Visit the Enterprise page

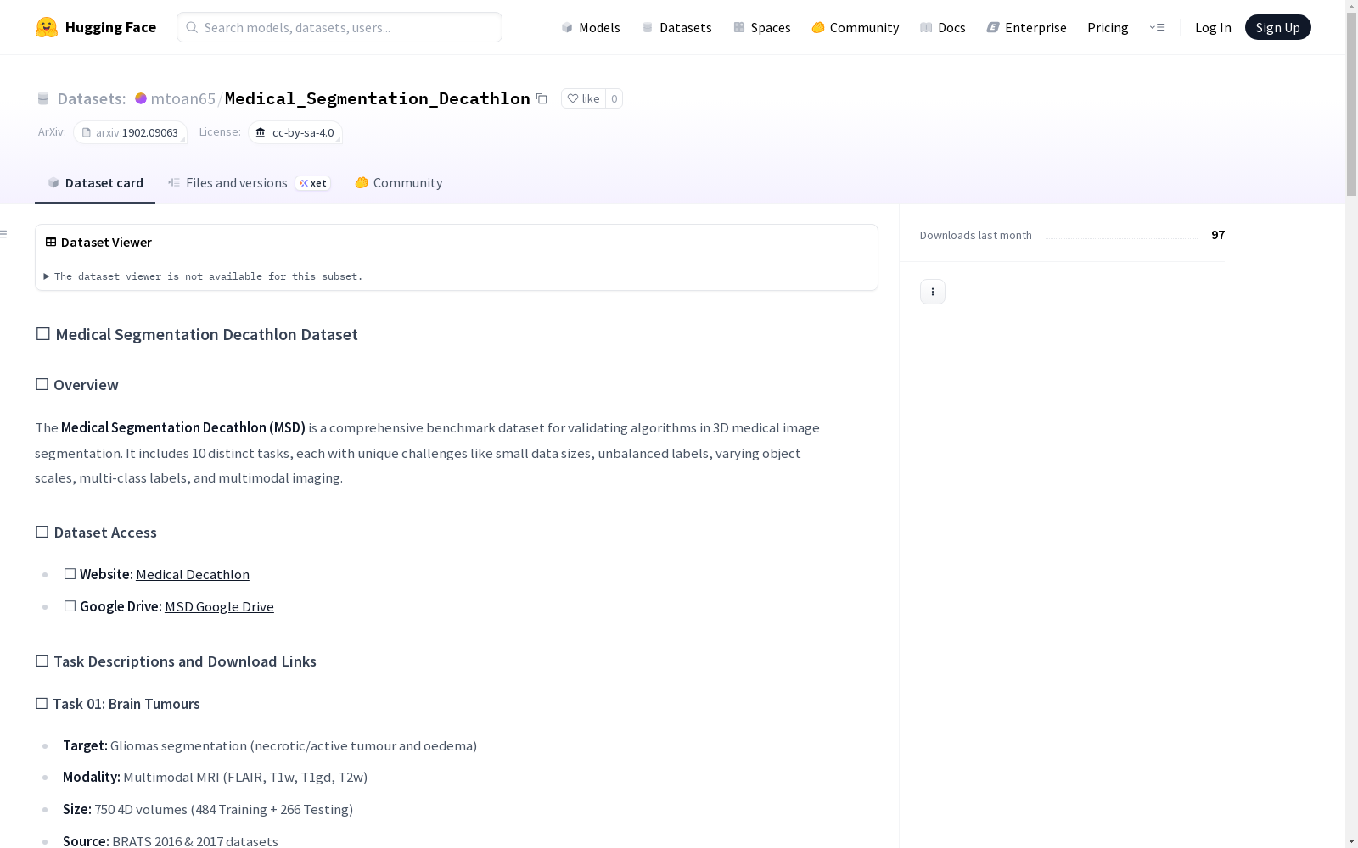1026,27
